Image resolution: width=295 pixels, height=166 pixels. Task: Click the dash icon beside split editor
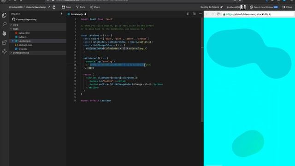pyautogui.click(x=201, y=14)
